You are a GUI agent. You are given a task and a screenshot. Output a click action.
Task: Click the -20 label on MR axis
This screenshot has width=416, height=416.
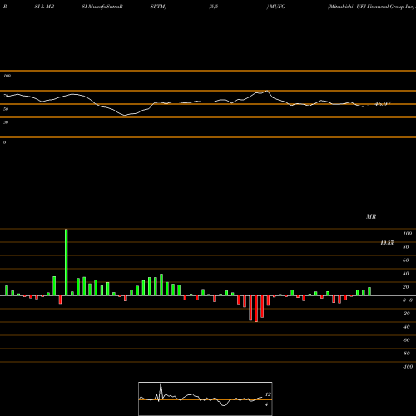(x=406, y=314)
